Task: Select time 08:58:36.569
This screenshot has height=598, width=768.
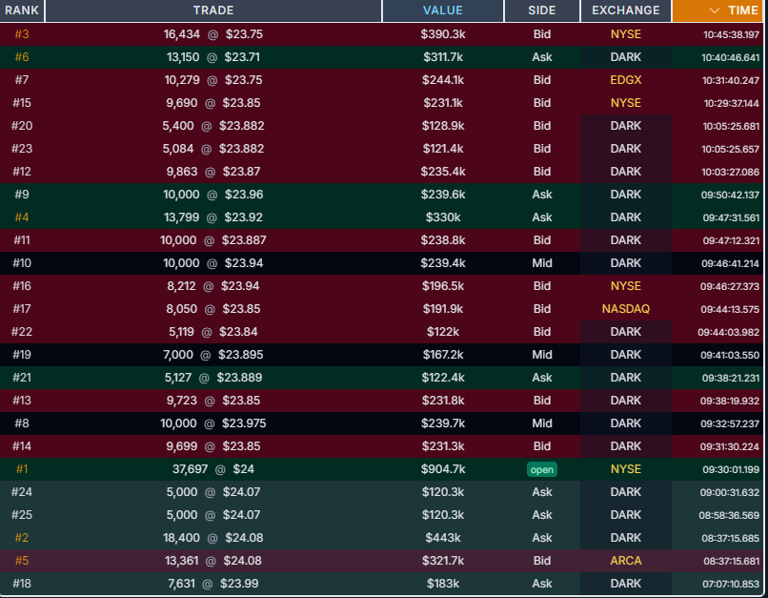Action: coord(729,515)
